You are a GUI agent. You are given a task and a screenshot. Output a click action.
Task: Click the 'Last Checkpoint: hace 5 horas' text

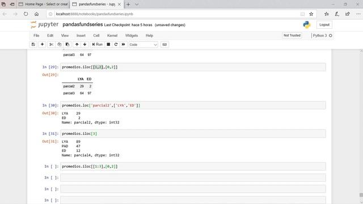click(128, 25)
